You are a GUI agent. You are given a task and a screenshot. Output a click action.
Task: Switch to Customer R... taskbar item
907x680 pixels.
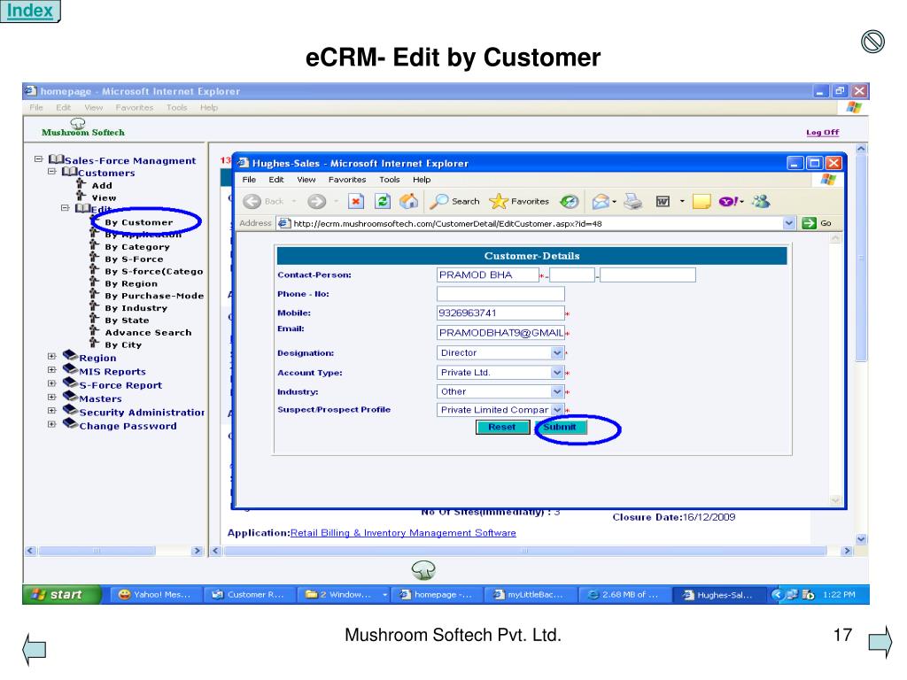click(249, 594)
